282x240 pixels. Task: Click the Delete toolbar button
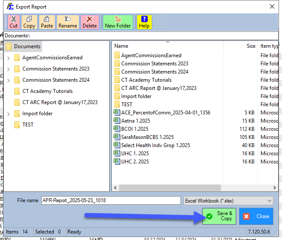coord(89,22)
